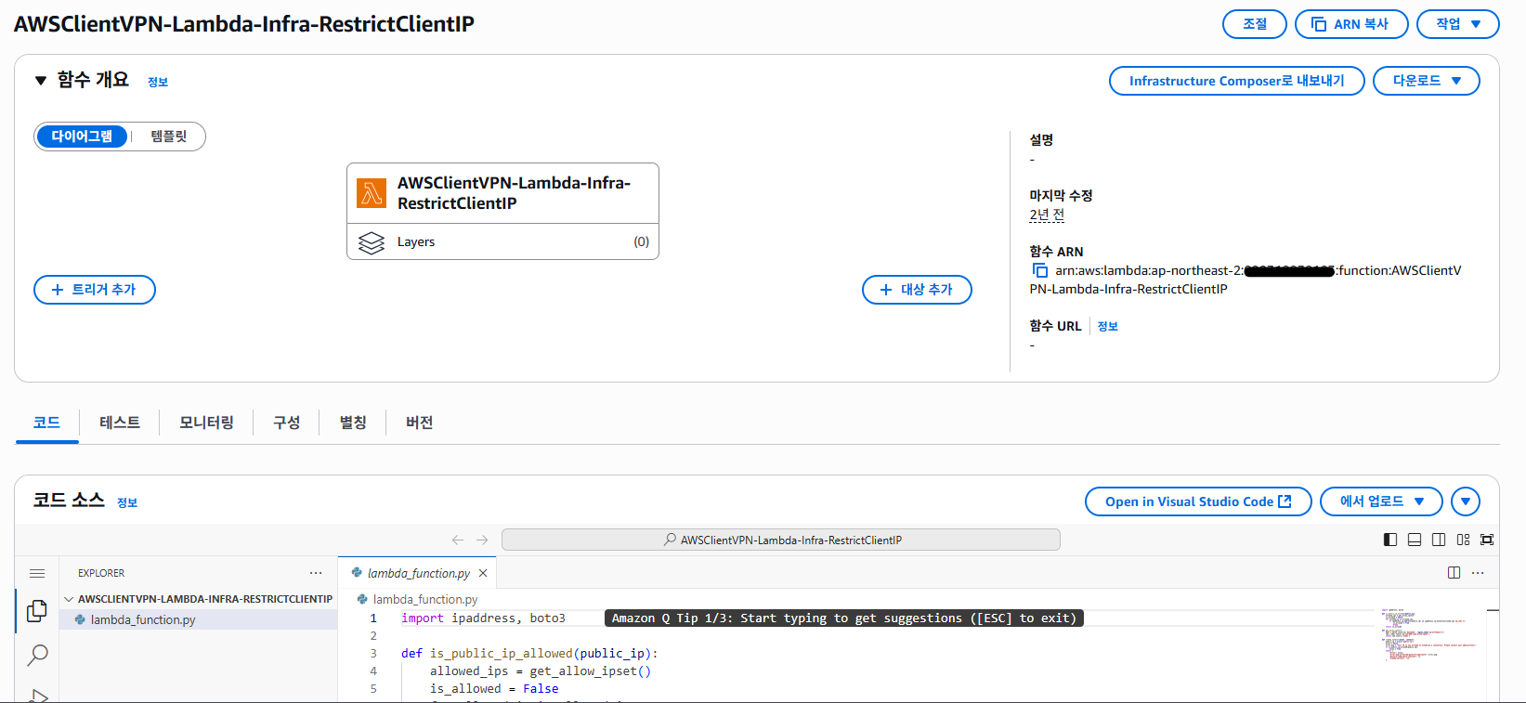Image resolution: width=1526 pixels, height=703 pixels.
Task: Open the Run and Debug view
Action: pyautogui.click(x=37, y=695)
